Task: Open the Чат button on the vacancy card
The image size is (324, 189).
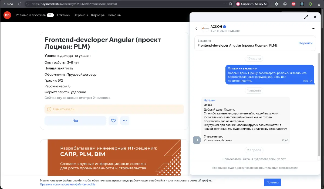Action: [75, 121]
